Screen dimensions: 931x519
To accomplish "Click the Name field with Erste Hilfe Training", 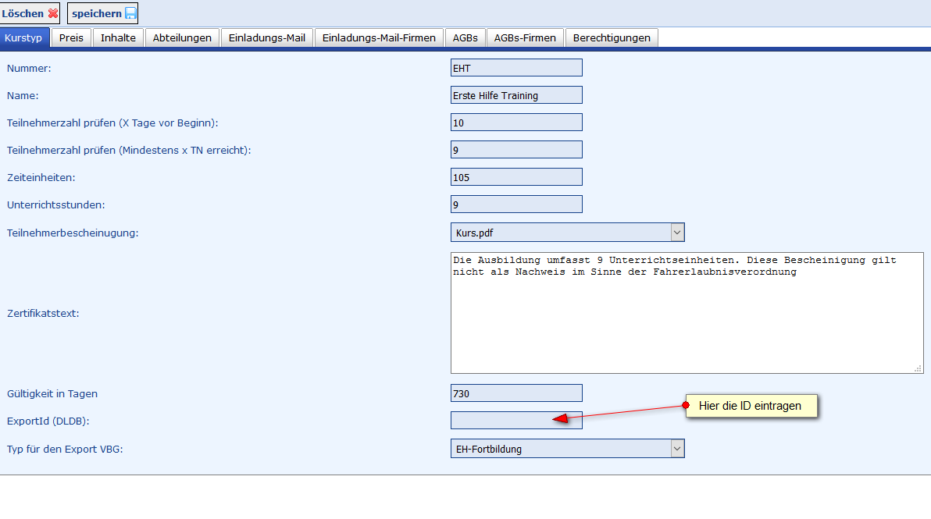I will 516,95.
